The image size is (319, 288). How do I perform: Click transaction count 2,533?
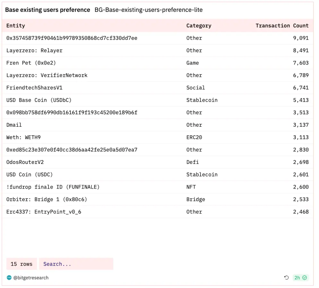301,199
